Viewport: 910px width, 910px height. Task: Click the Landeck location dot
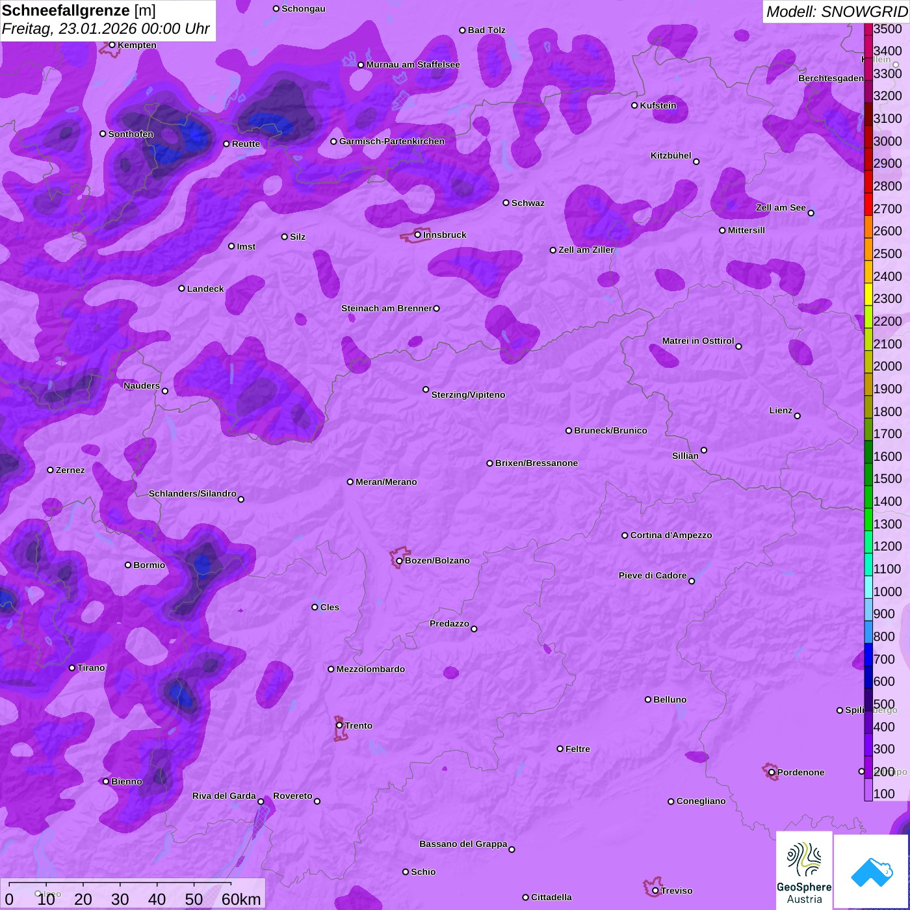tap(181, 289)
